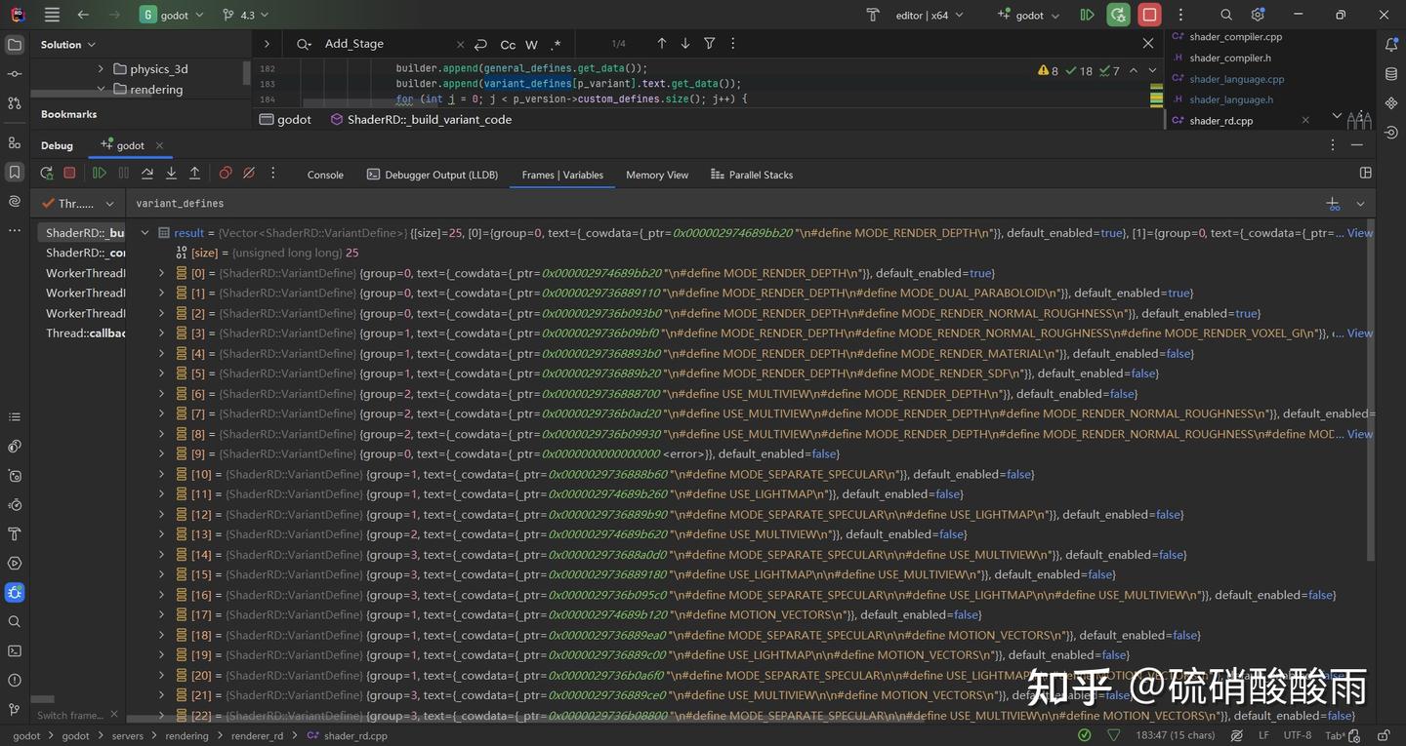Toggle case-sensitive matching in search bar
This screenshot has height=746, width=1406.
pos(507,45)
